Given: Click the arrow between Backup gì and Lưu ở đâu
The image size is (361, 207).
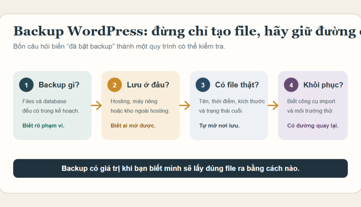Looking at the screenshot, I should [x=97, y=106].
